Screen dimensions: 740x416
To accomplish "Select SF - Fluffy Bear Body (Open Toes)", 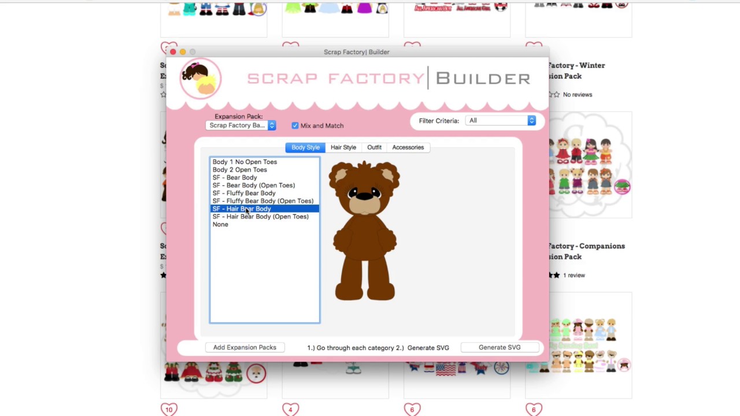I will (x=264, y=201).
